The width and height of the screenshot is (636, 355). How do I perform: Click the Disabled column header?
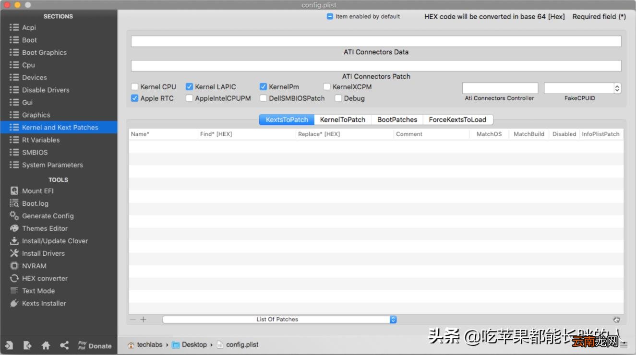(564, 134)
